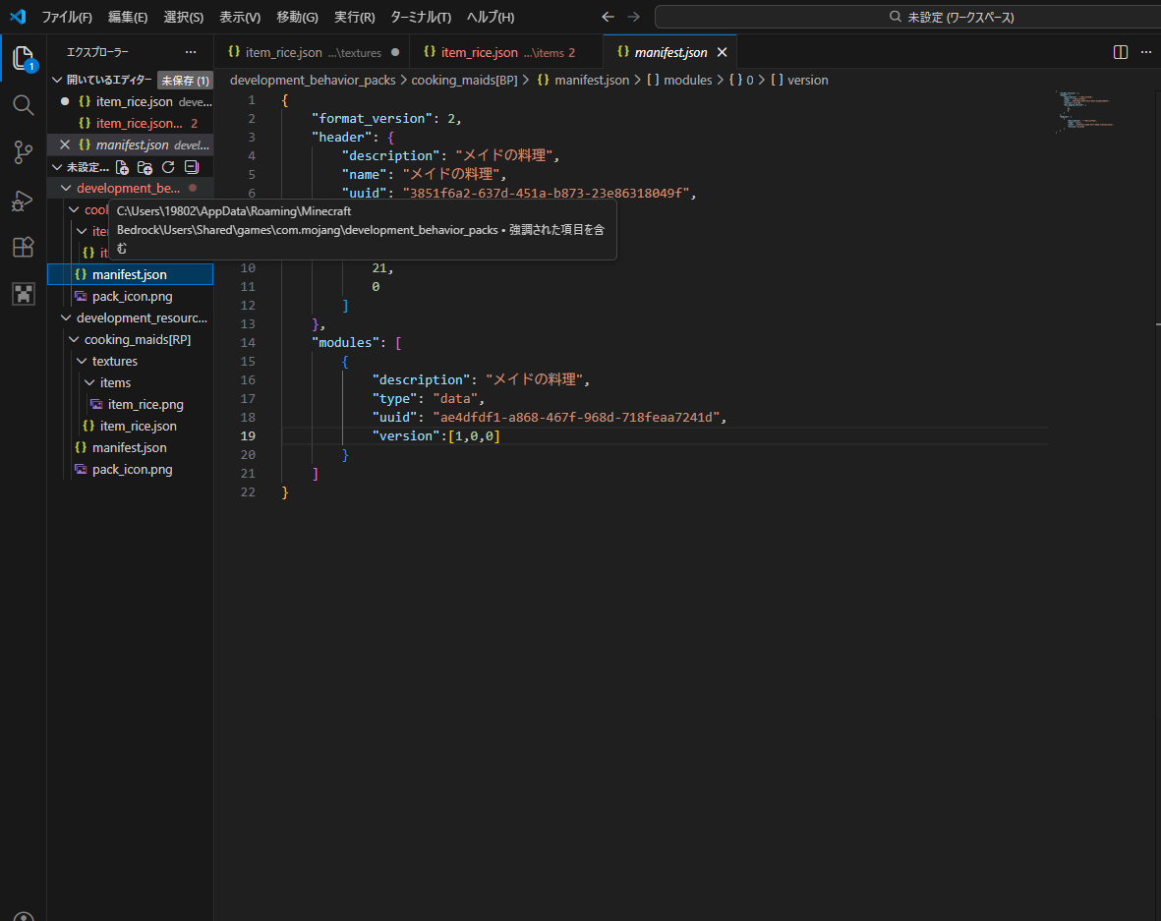1161x921 pixels.
Task: Close the manifest.json editor tab
Action: [723, 52]
